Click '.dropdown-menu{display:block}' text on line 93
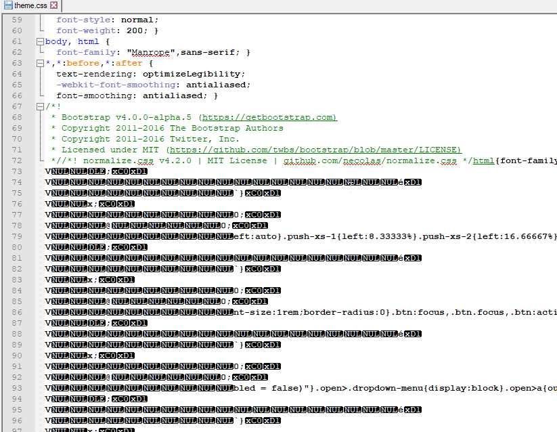The height and width of the screenshot is (432, 557). pos(426,388)
